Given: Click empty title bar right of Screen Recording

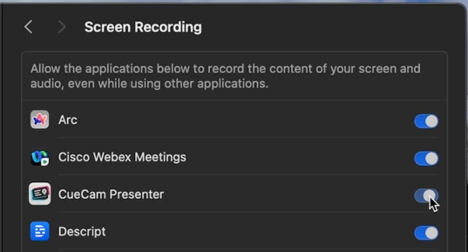Looking at the screenshot, I should (327, 27).
